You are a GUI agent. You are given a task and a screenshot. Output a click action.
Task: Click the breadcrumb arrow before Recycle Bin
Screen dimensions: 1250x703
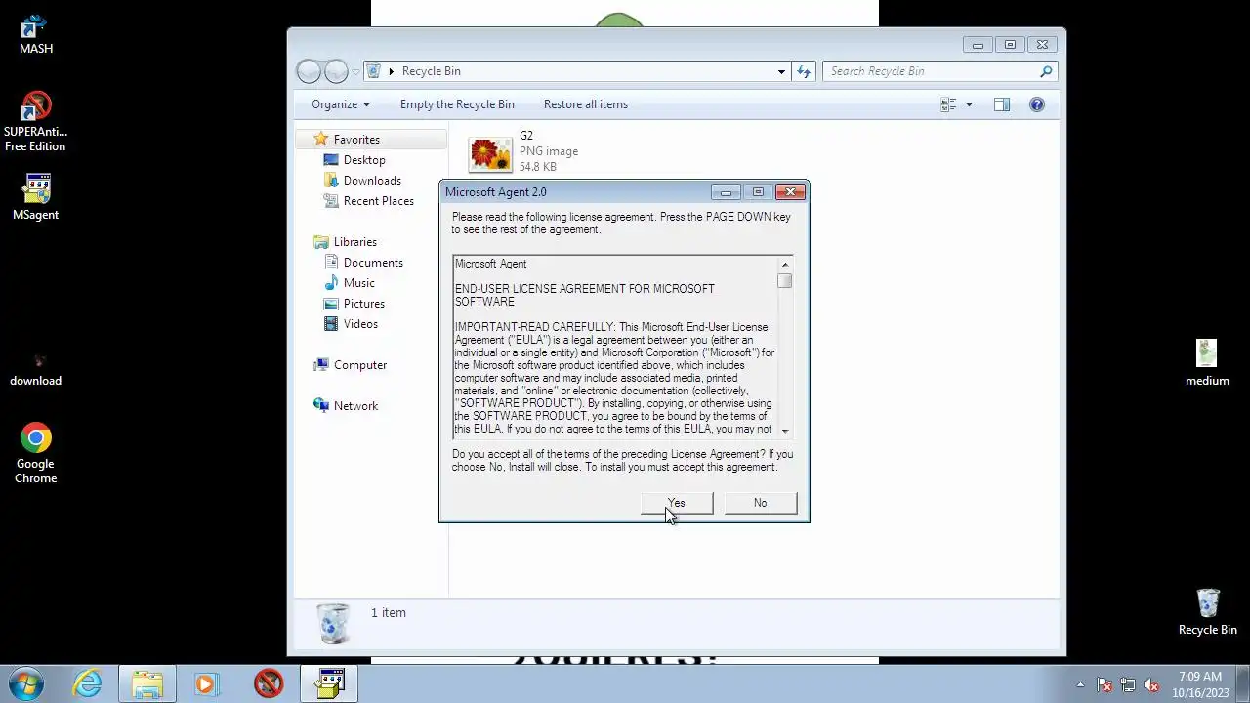[x=391, y=71]
